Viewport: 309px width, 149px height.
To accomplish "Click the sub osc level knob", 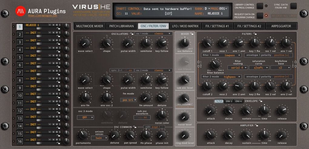I will [185, 80].
